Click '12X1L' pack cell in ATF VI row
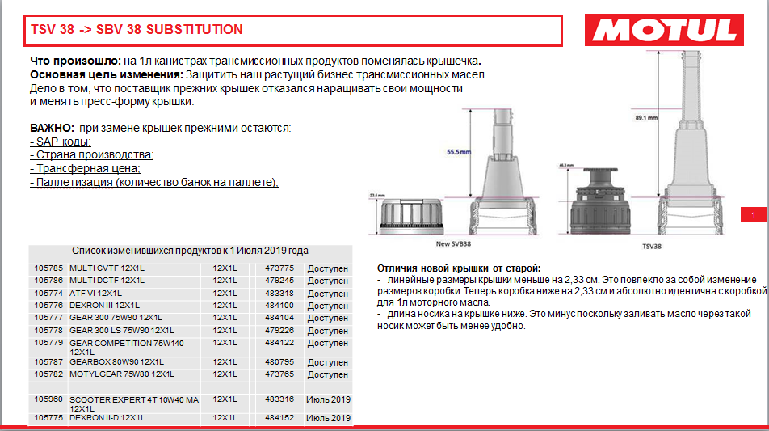Image resolution: width=769 pixels, height=431 pixels. pyautogui.click(x=225, y=293)
